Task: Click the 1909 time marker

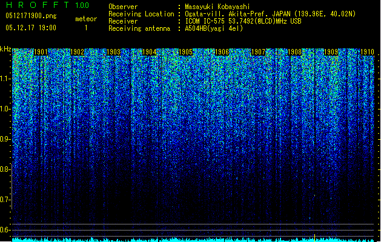Action: tap(331, 52)
